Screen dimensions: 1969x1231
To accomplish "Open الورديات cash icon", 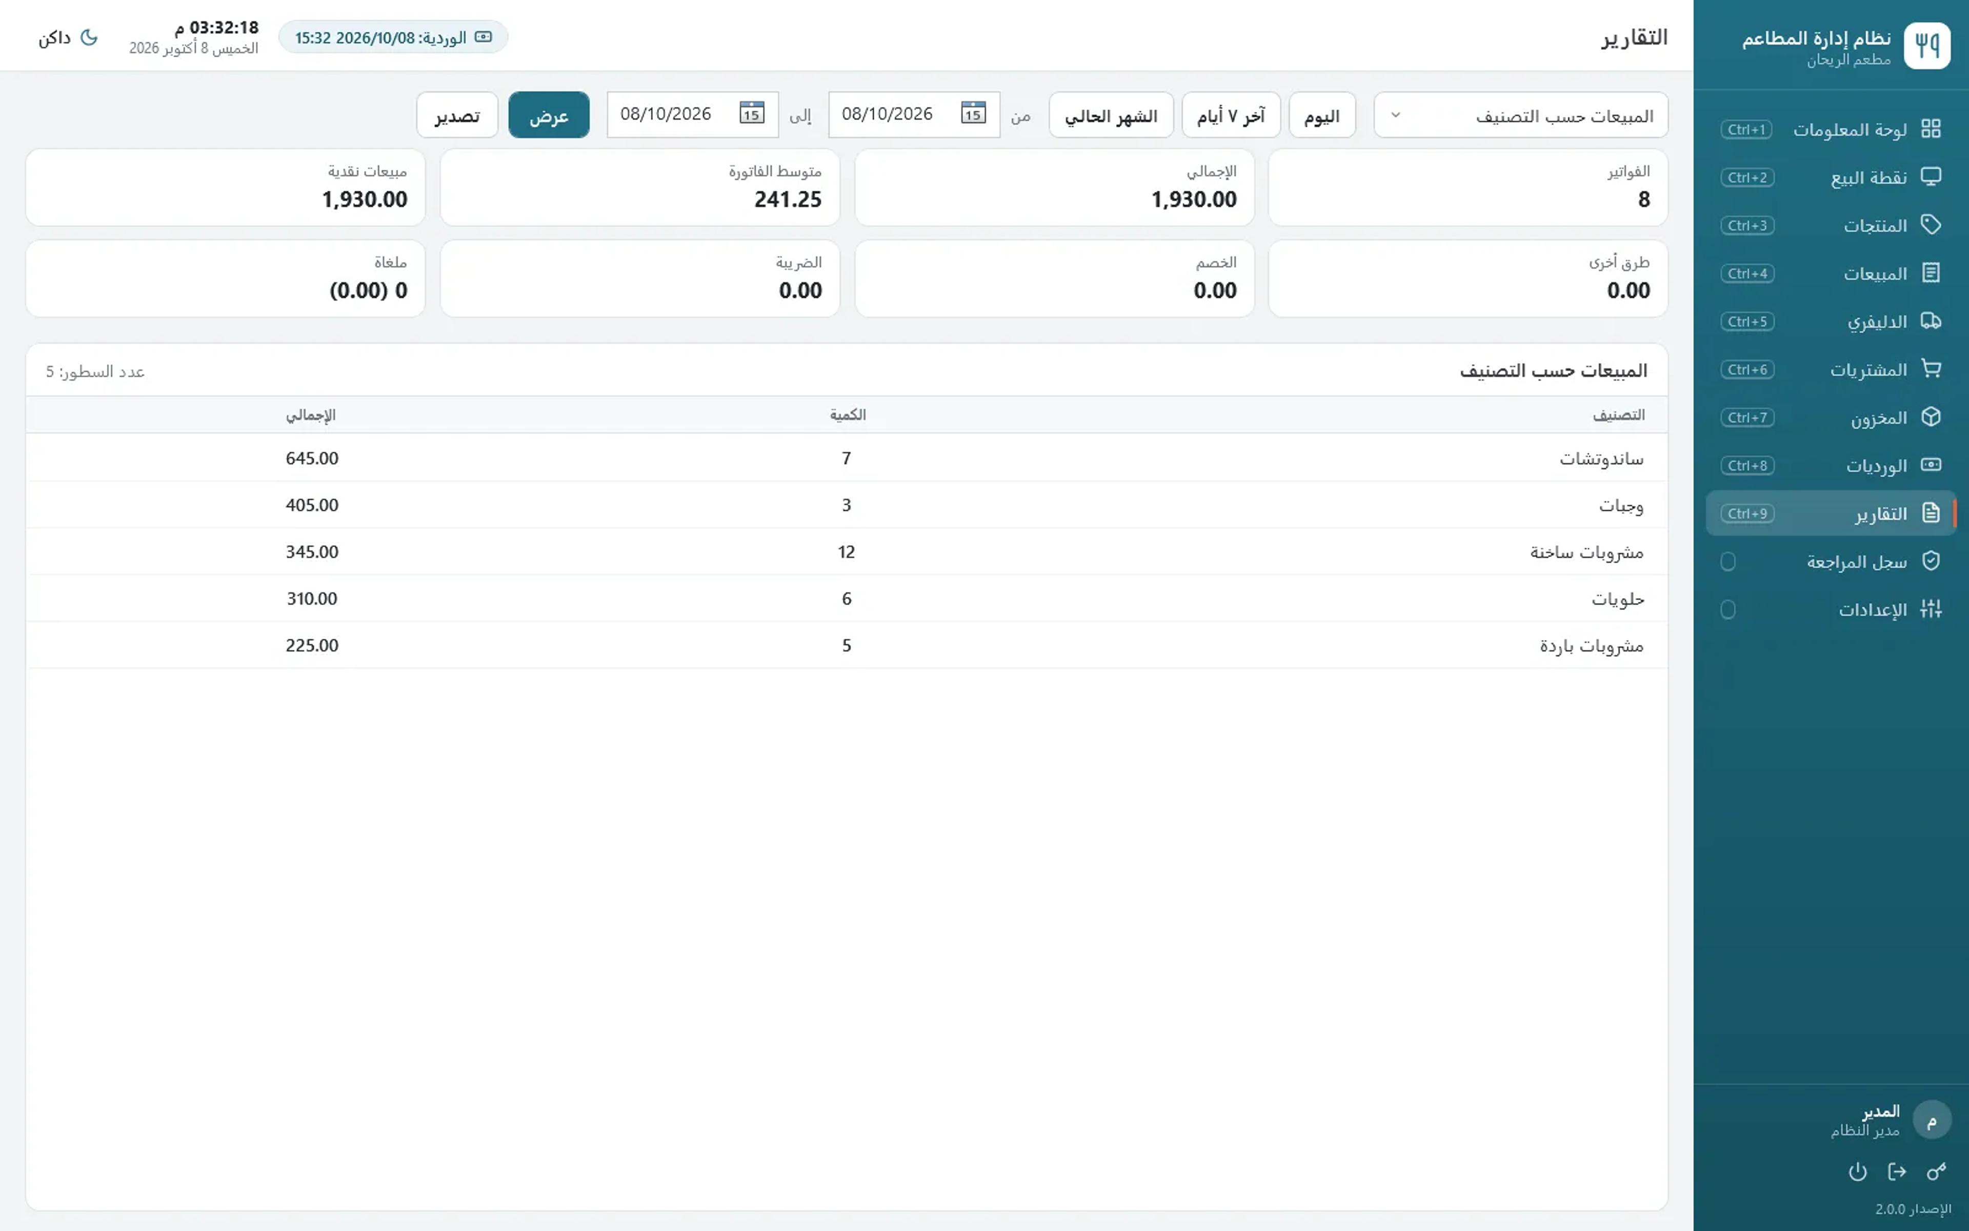I will [1931, 465].
